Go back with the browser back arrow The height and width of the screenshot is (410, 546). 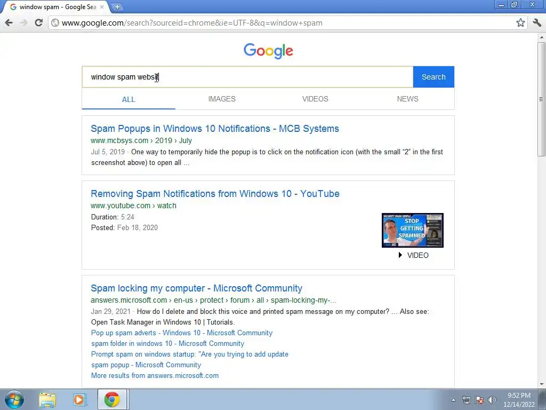coord(9,22)
